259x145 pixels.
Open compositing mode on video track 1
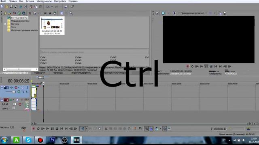point(19,92)
